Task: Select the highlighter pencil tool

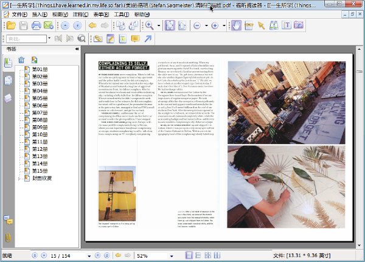Action: pyautogui.click(x=98, y=39)
